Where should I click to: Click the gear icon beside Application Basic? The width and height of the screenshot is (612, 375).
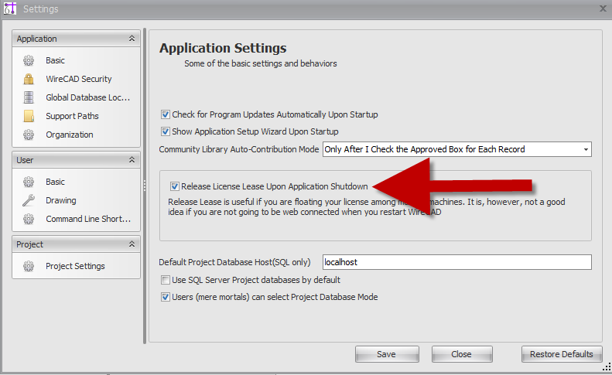pyautogui.click(x=29, y=60)
